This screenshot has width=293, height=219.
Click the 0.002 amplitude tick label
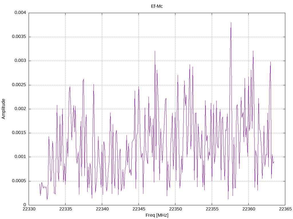[20, 109]
